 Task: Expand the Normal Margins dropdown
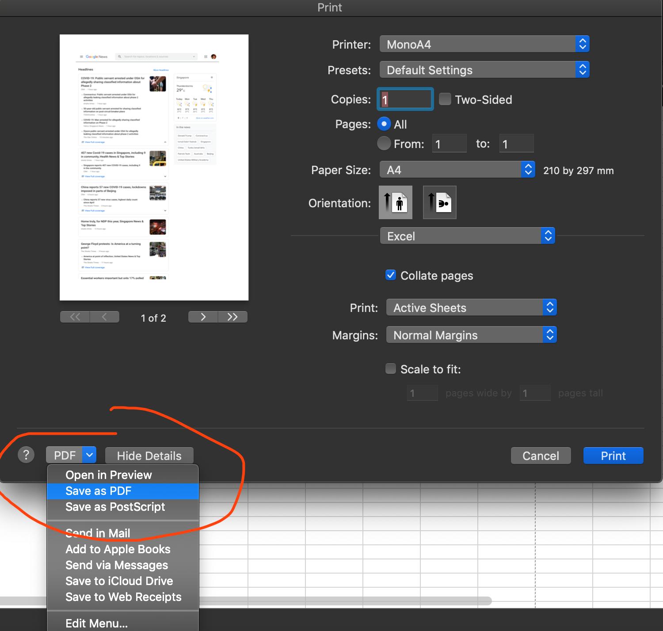tap(471, 335)
